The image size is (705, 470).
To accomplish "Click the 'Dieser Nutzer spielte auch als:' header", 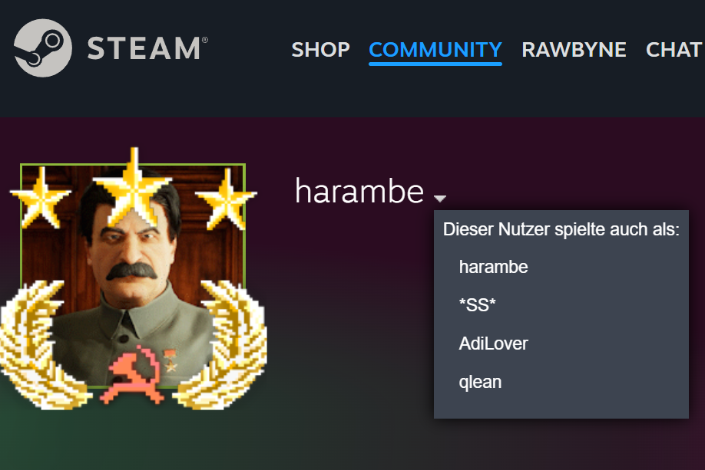I will point(561,229).
